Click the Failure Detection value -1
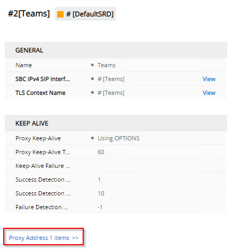 [x=100, y=207]
